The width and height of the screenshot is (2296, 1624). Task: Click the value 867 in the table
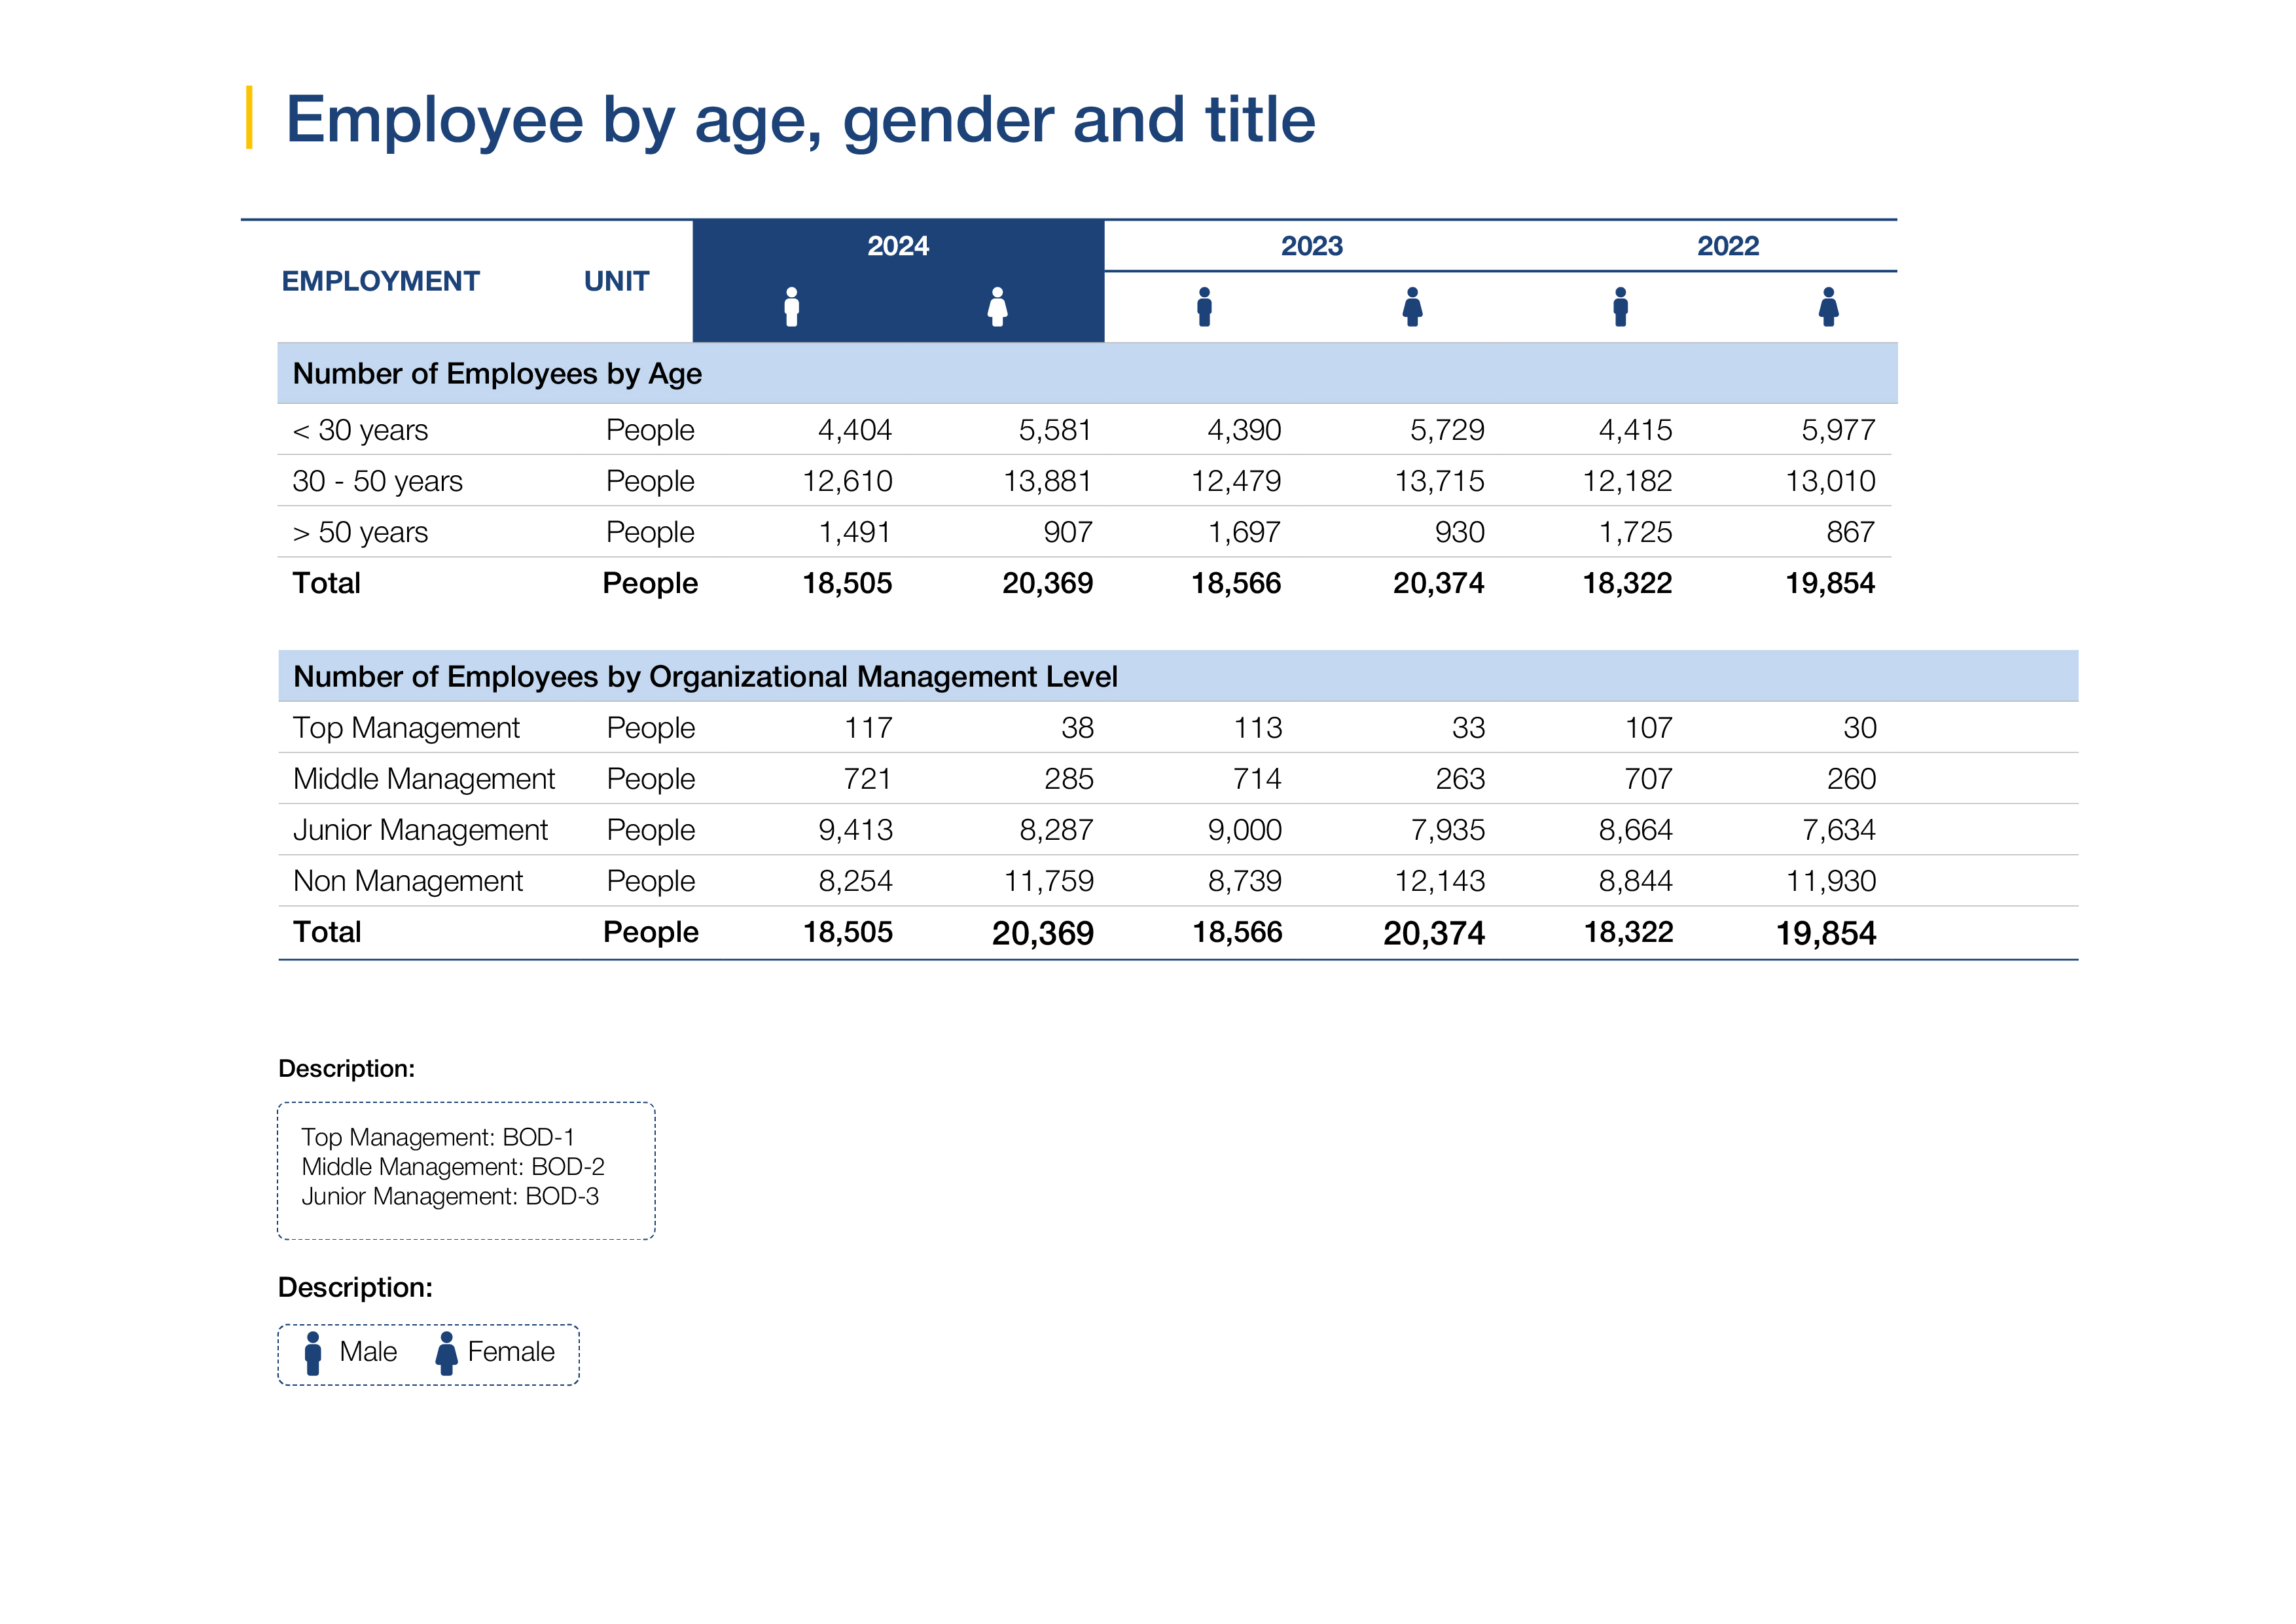coord(1851,532)
